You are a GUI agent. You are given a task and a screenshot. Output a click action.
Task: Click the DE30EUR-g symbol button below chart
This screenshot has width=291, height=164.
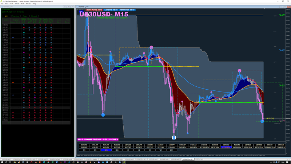(x=215, y=147)
